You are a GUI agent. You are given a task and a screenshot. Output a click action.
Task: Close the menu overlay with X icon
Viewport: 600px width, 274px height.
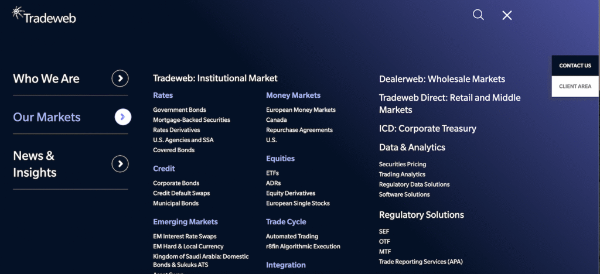click(x=507, y=15)
